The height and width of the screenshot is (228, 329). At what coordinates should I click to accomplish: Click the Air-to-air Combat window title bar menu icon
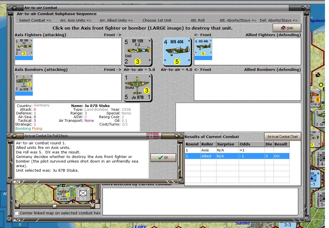(x=14, y=8)
